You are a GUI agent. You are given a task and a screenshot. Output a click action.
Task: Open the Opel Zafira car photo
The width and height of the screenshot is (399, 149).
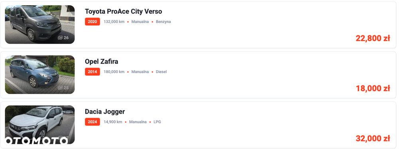click(40, 75)
